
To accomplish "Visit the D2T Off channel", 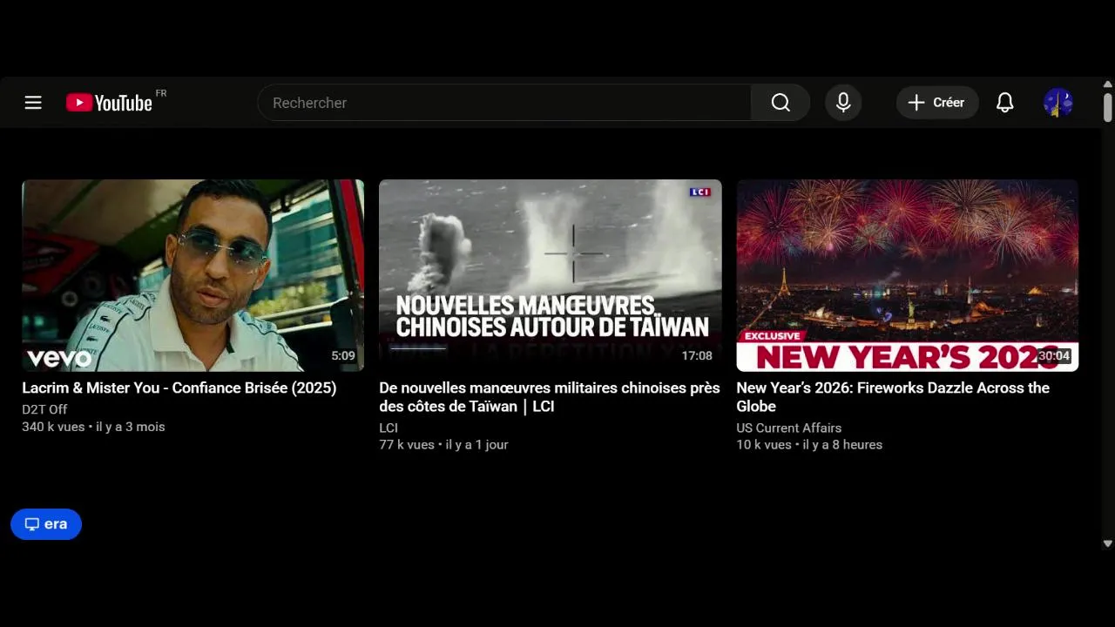I will pyautogui.click(x=44, y=409).
